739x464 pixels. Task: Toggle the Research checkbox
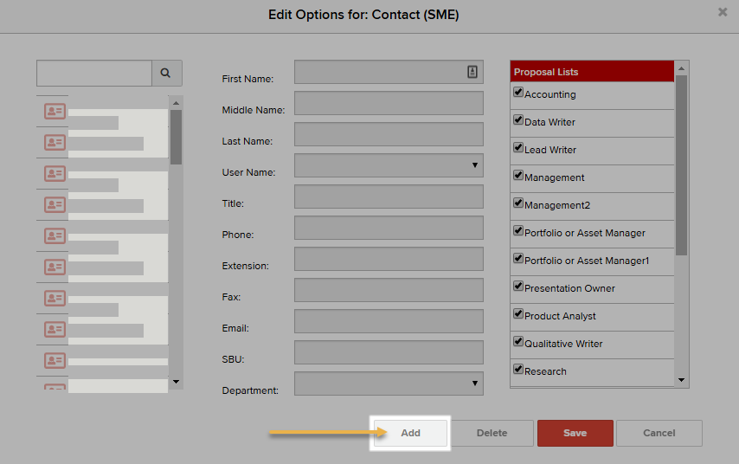(x=518, y=370)
